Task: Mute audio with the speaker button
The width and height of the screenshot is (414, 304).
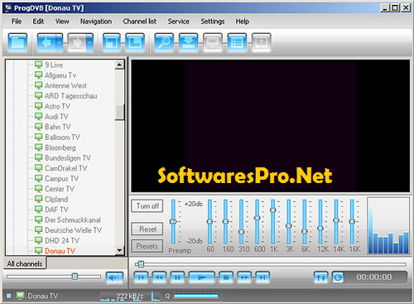Action: click(x=114, y=277)
